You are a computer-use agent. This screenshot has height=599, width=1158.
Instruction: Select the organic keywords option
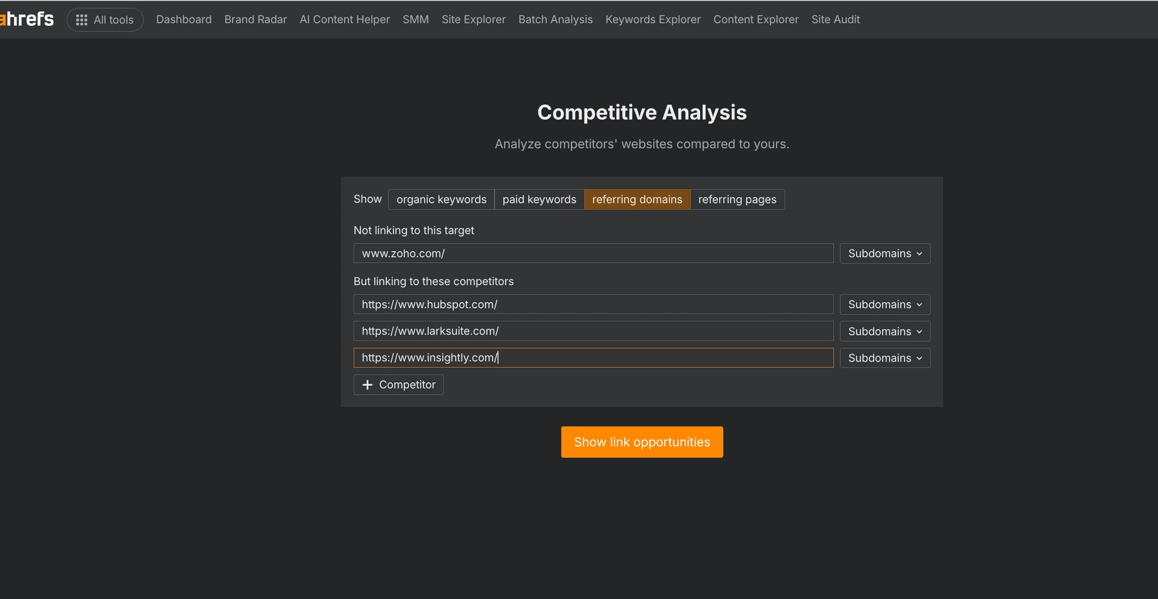click(442, 199)
